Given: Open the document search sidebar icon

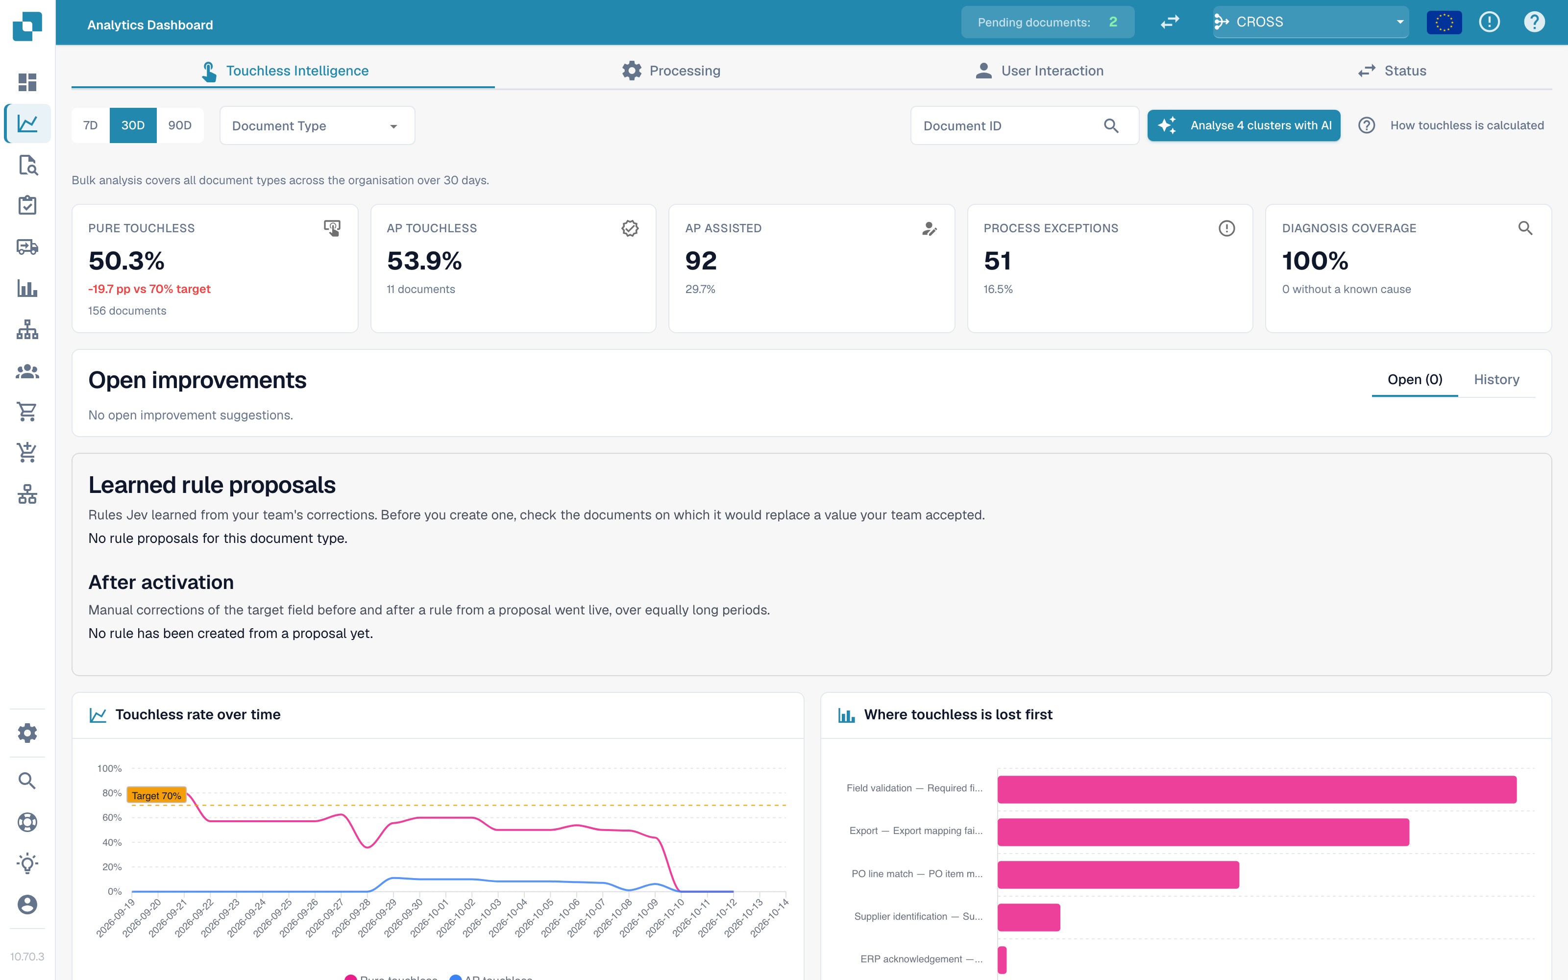Looking at the screenshot, I should tap(27, 165).
